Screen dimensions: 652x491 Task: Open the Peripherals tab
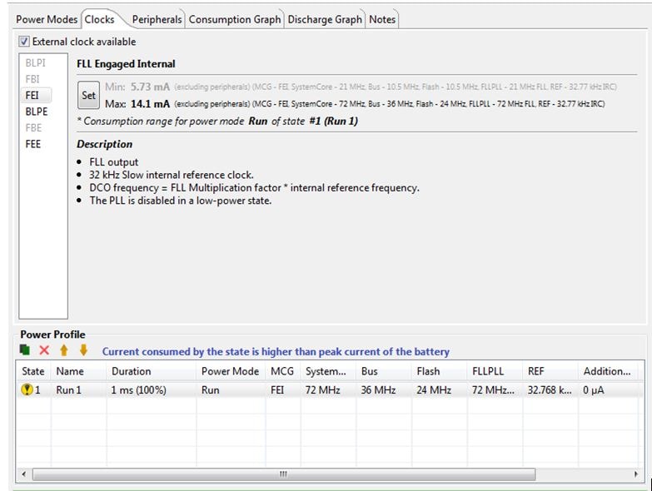[157, 19]
